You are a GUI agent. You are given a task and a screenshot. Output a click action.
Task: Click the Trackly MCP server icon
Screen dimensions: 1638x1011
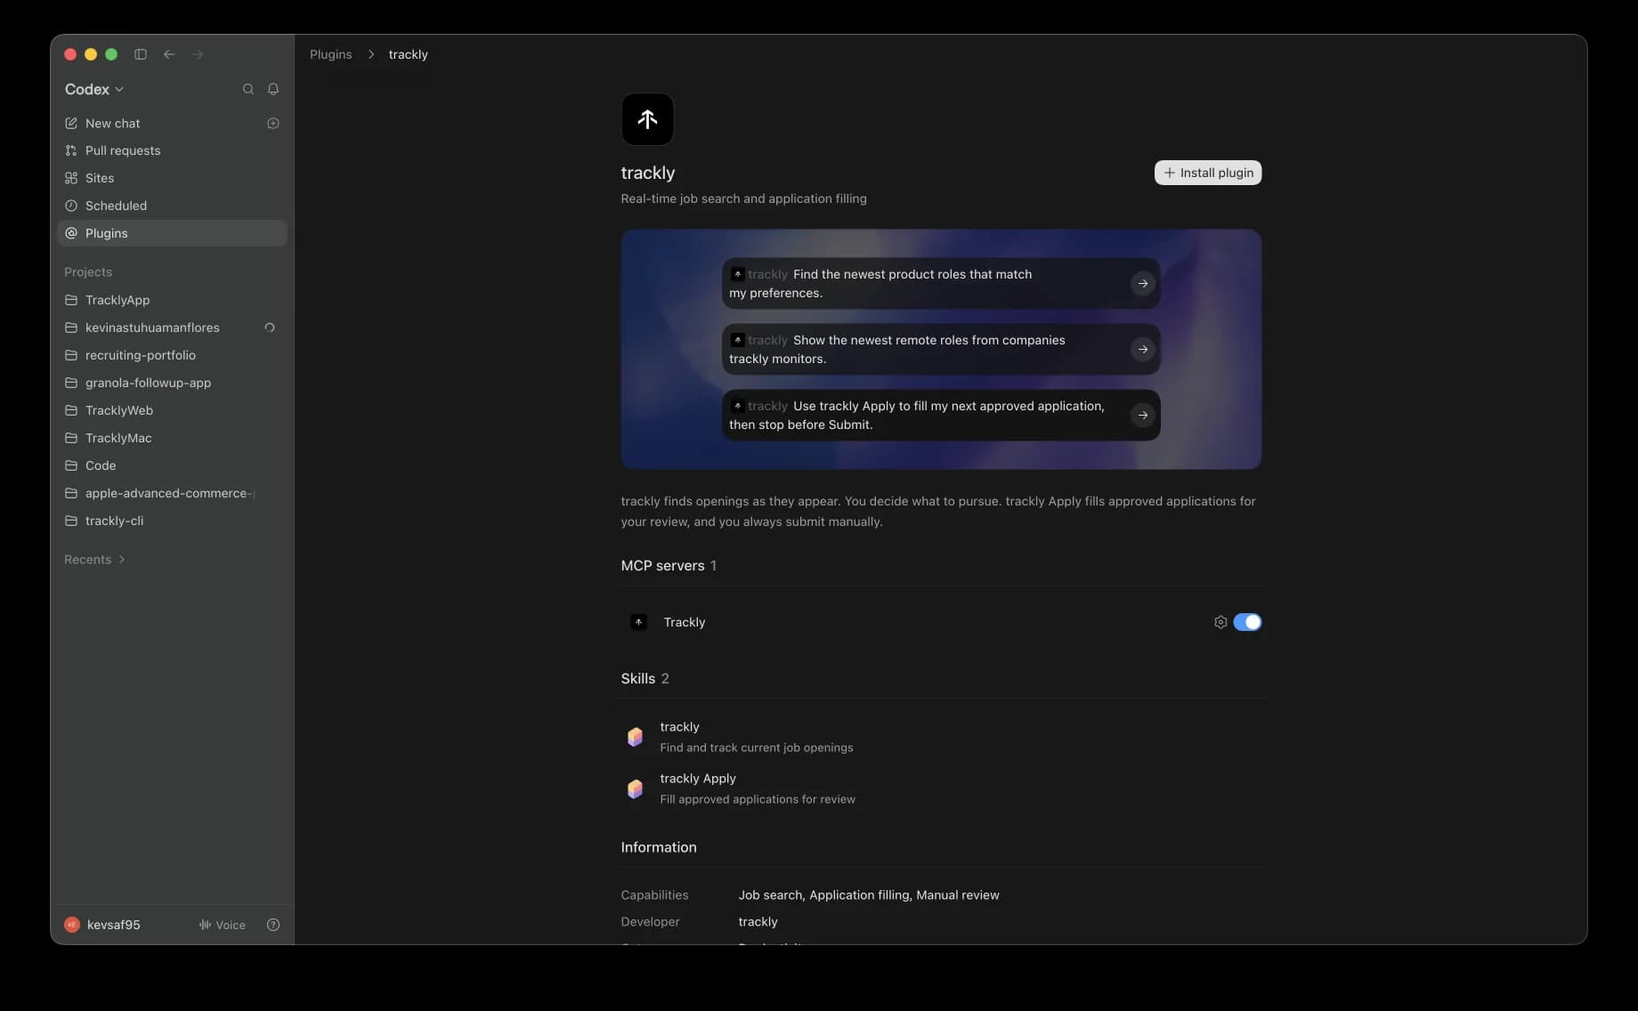(x=638, y=622)
